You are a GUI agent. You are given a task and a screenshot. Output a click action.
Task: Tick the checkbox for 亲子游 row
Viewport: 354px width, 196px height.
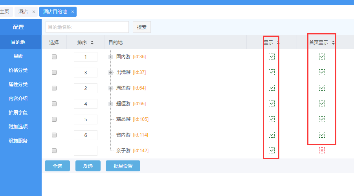[54, 151]
